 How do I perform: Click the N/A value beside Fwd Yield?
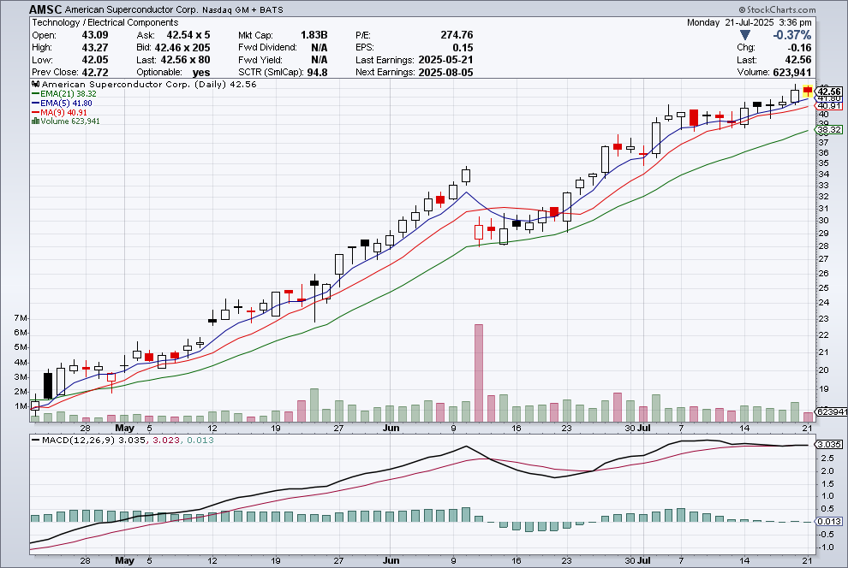tap(319, 60)
